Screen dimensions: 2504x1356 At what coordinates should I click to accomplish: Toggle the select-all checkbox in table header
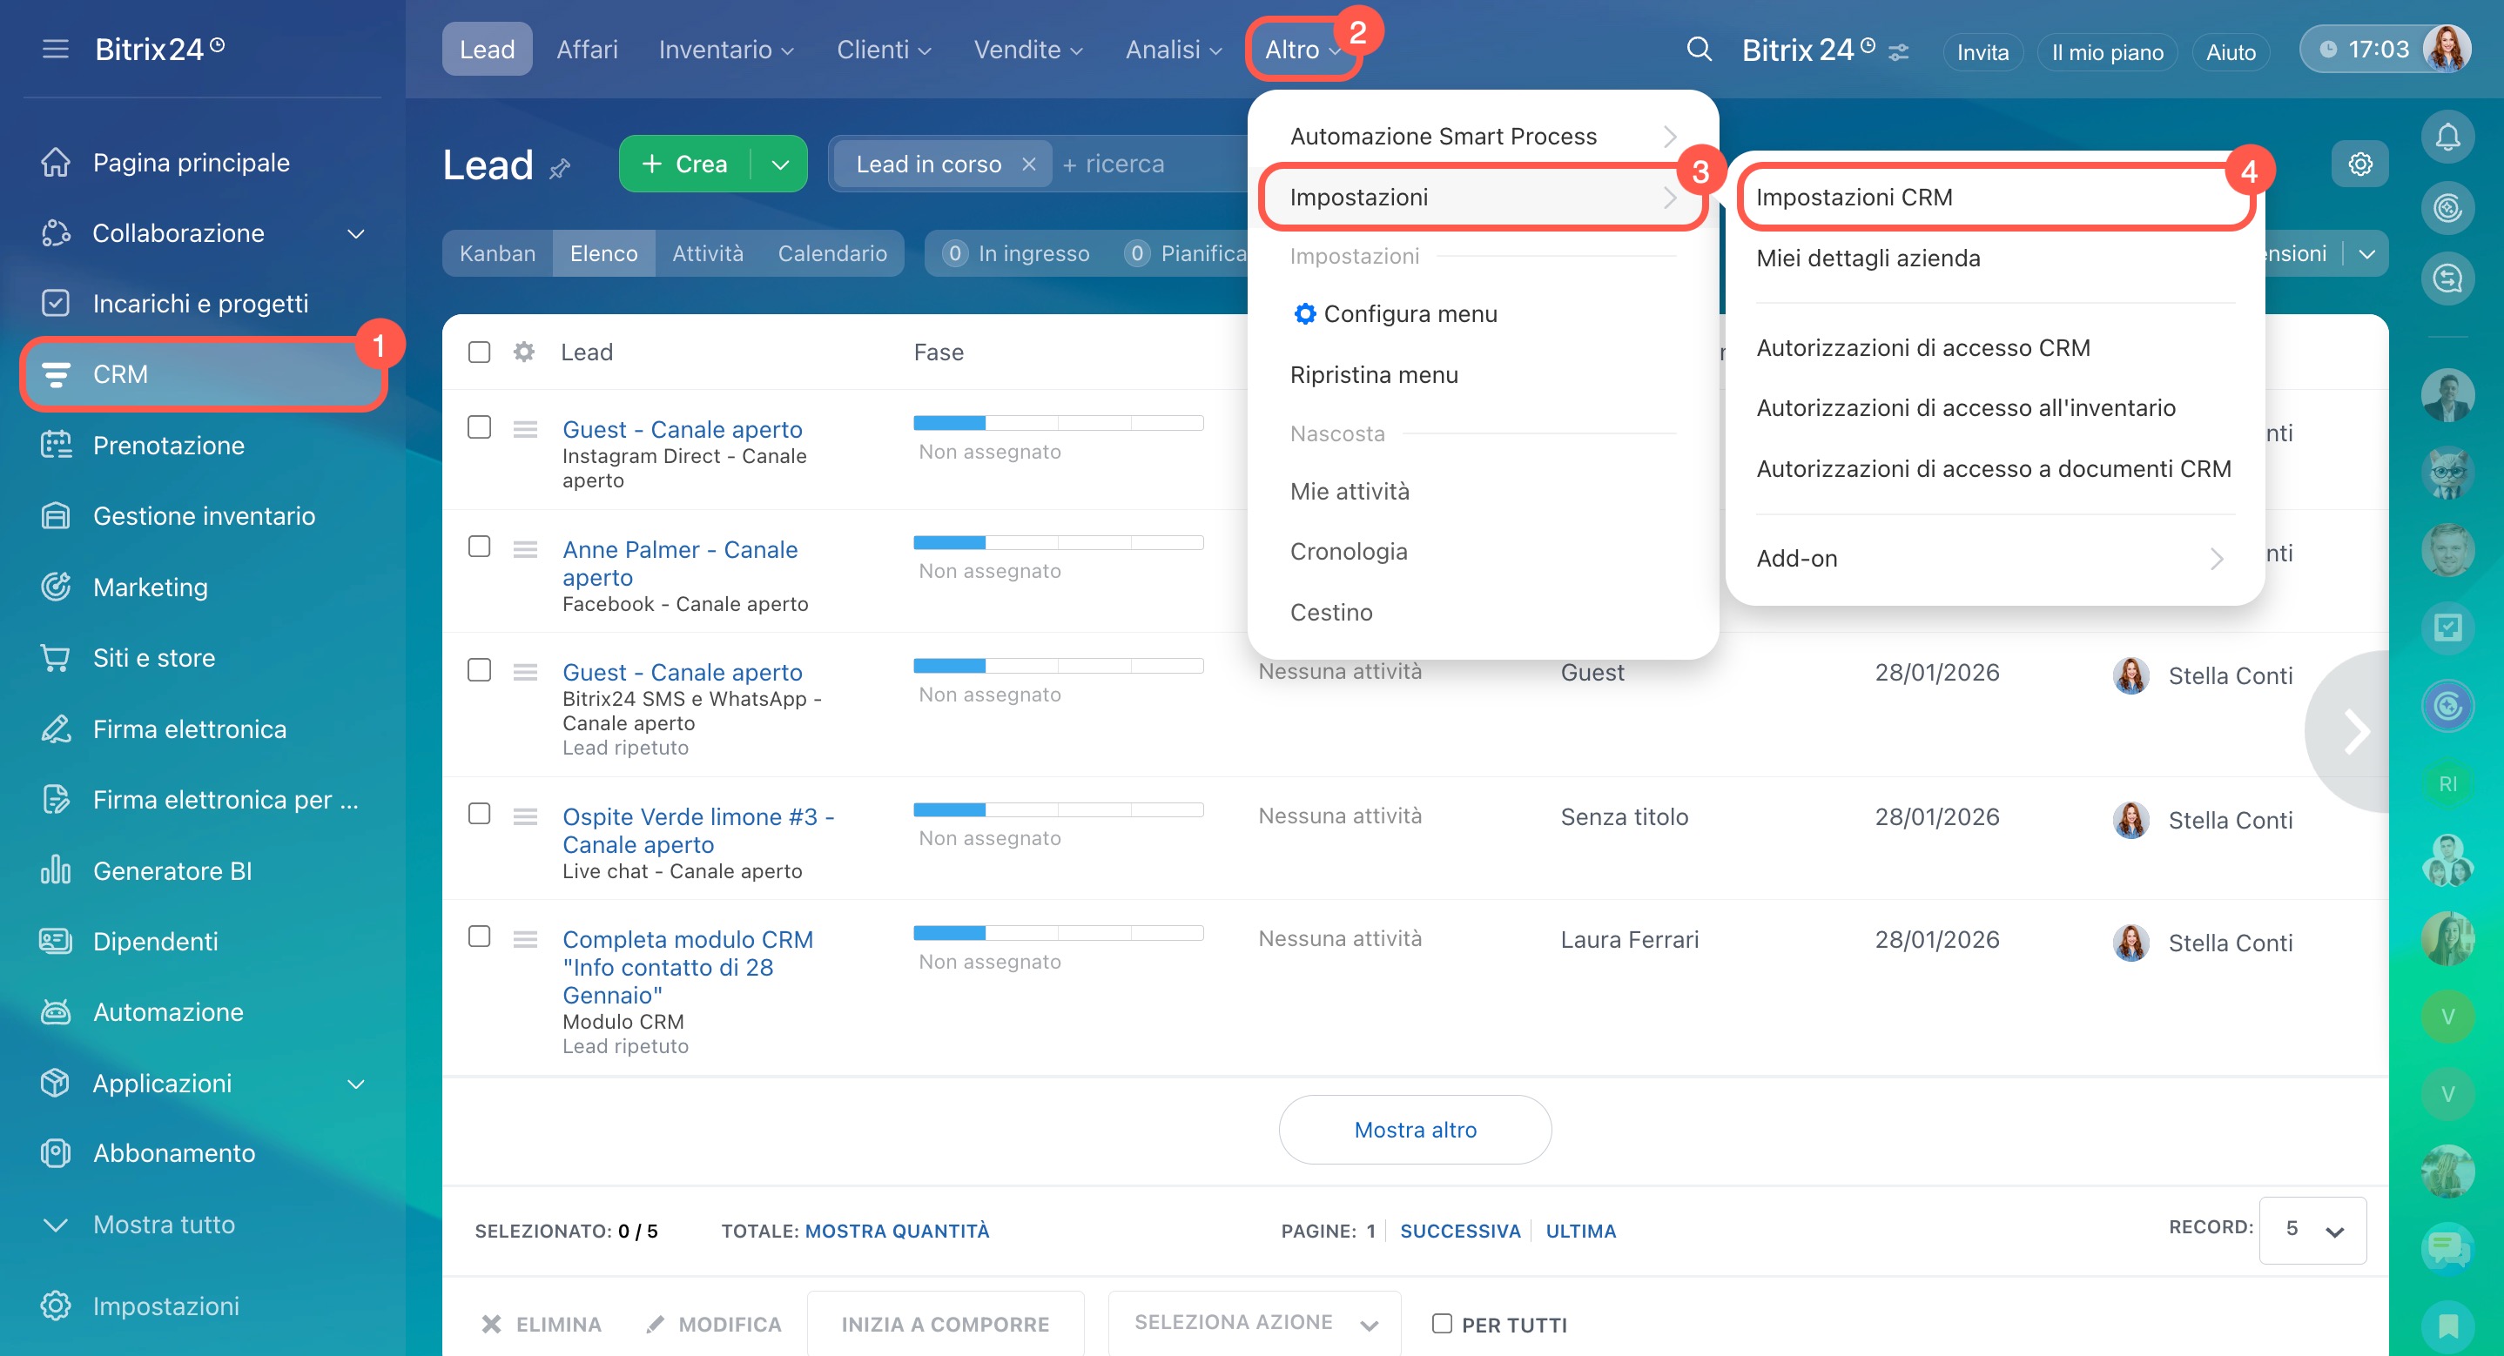(x=479, y=352)
